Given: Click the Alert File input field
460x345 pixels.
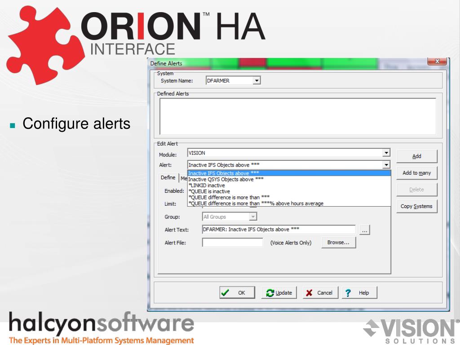Looking at the screenshot, I should 232,243.
